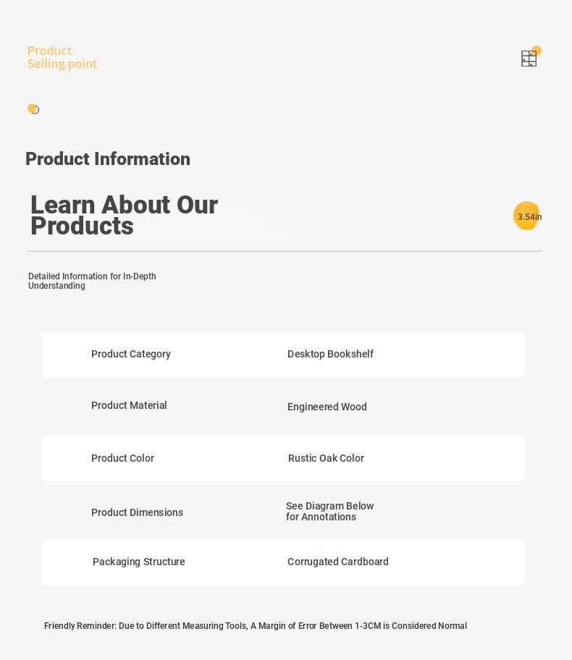Click the horizontal divider line under headline
This screenshot has height=660, width=572.
coord(285,251)
